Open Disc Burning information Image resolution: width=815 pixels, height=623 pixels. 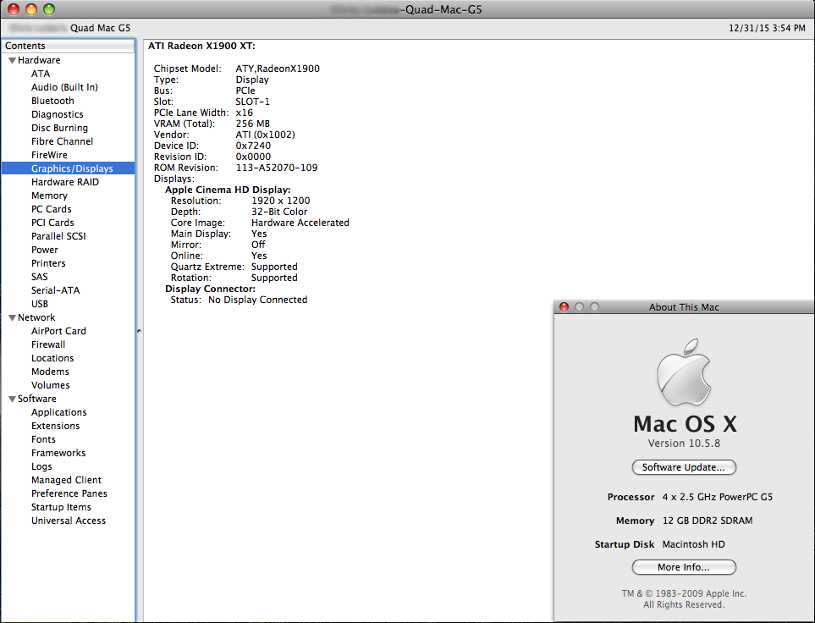(x=59, y=128)
